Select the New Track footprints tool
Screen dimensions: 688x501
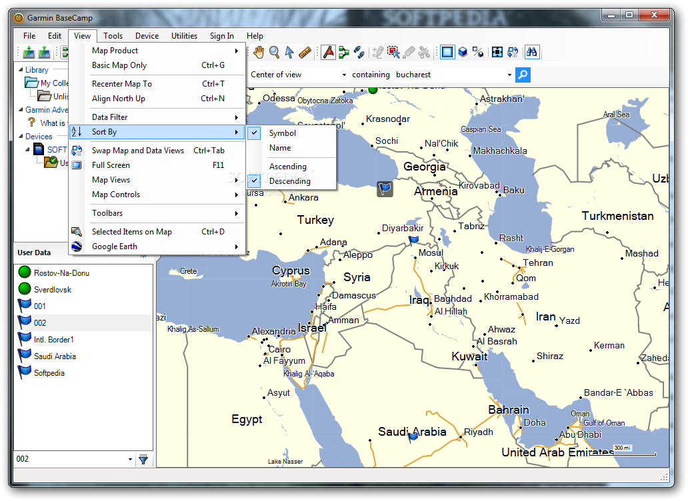tap(359, 52)
